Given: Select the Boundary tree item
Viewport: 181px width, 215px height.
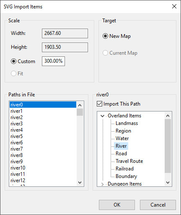Looking at the screenshot, I should click(127, 176).
